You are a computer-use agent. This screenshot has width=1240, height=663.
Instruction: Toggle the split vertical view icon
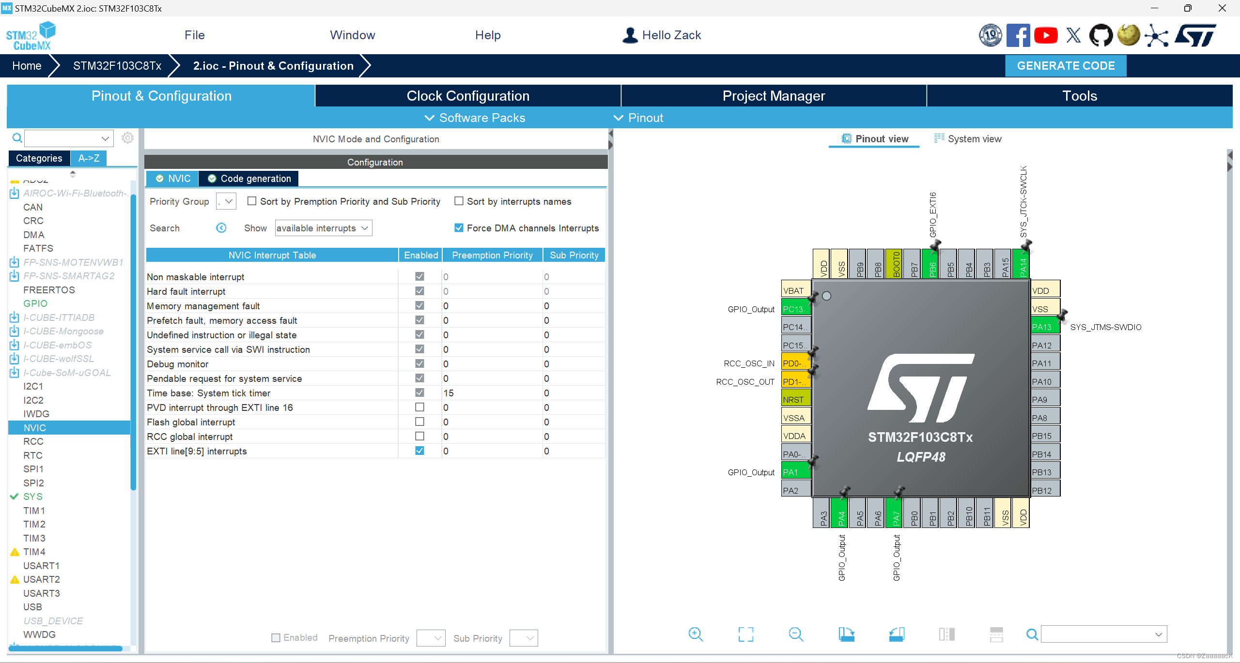pyautogui.click(x=946, y=634)
